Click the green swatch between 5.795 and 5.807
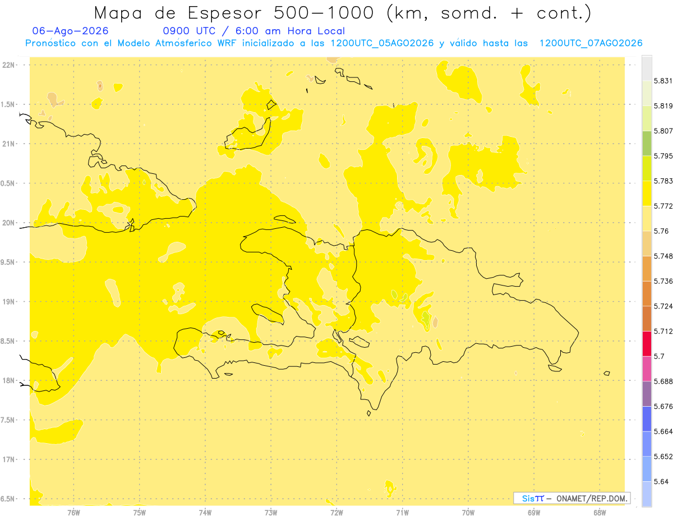Screen dimensions: 673x520 click(x=647, y=143)
